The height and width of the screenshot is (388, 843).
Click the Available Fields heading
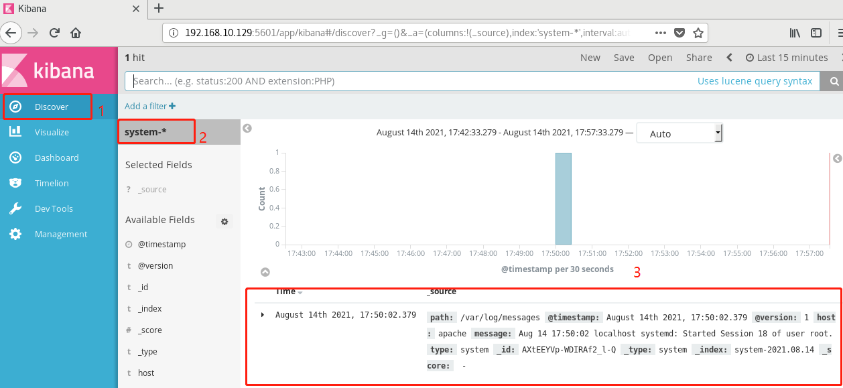[x=160, y=220]
